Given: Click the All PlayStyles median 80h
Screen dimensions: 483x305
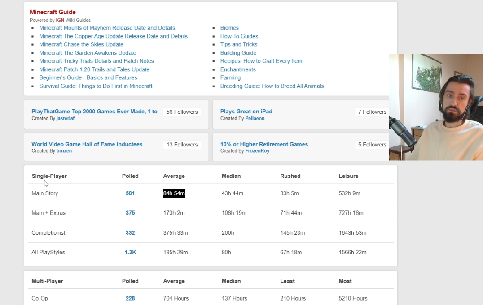Looking at the screenshot, I should tap(226, 253).
